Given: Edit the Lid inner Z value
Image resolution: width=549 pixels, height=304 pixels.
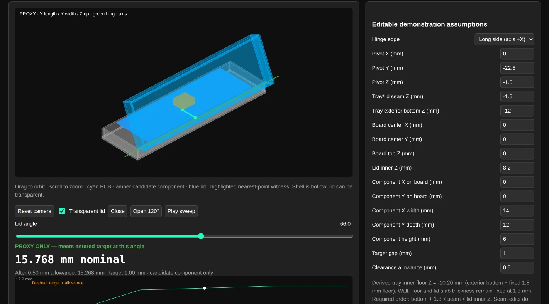Looking at the screenshot, I should click(517, 168).
